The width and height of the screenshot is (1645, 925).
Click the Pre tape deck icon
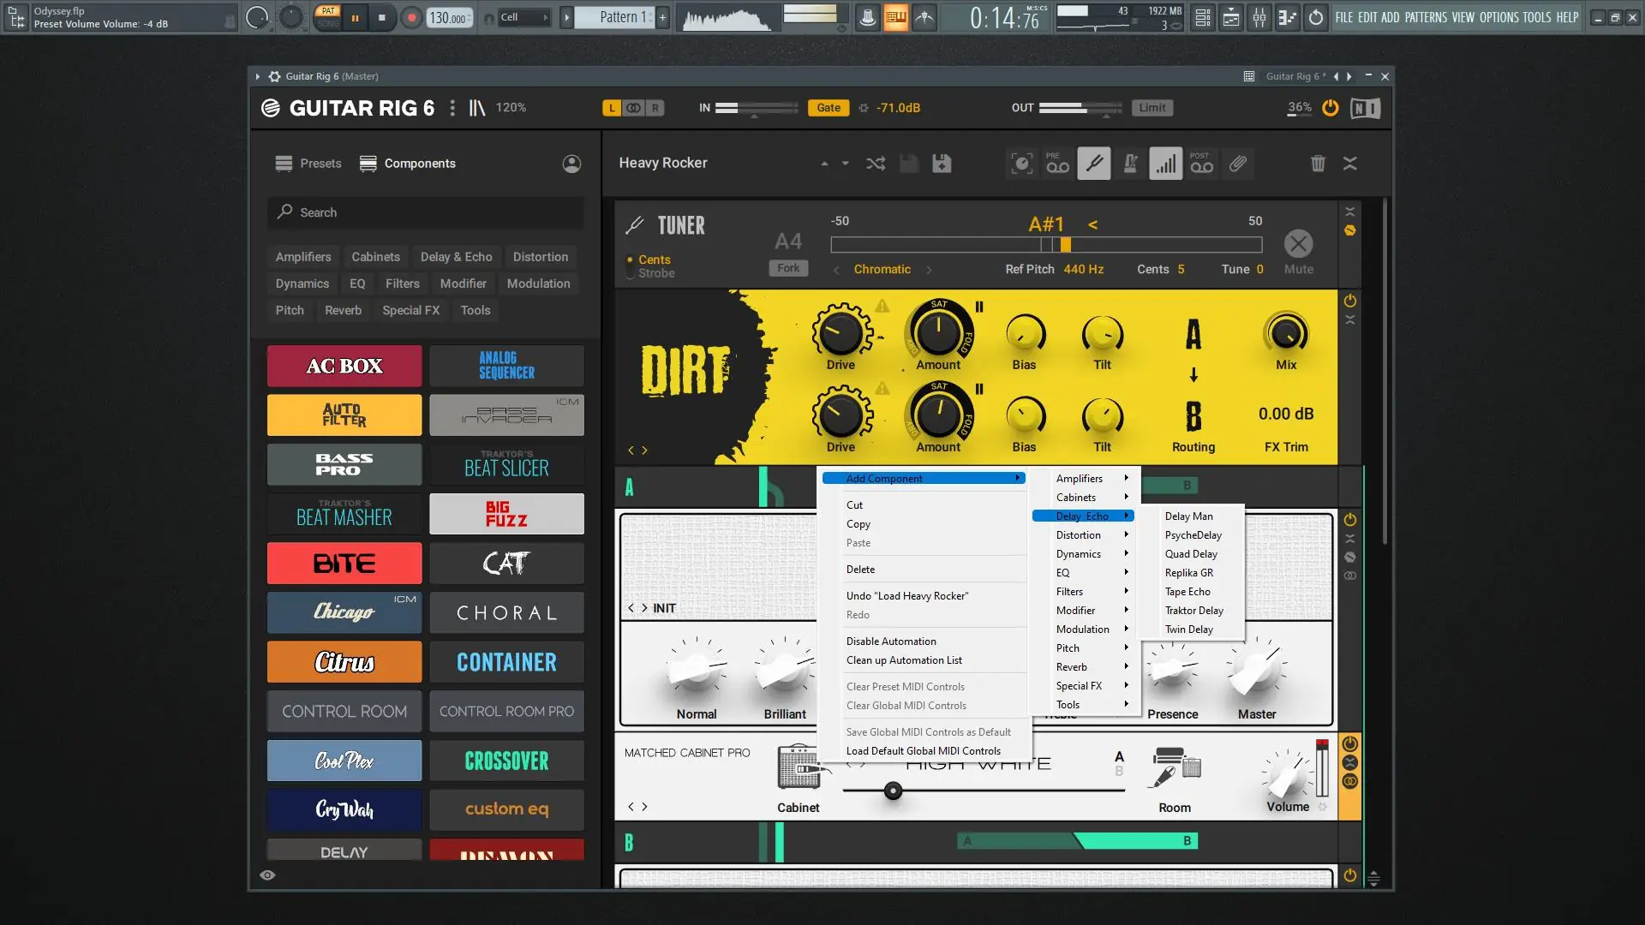1057,164
